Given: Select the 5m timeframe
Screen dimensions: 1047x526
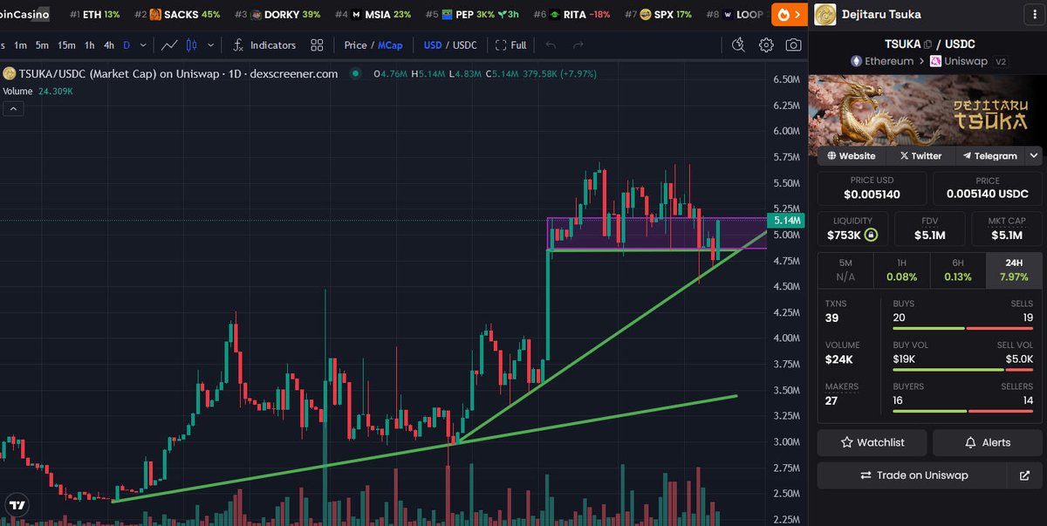Looking at the screenshot, I should [42, 44].
